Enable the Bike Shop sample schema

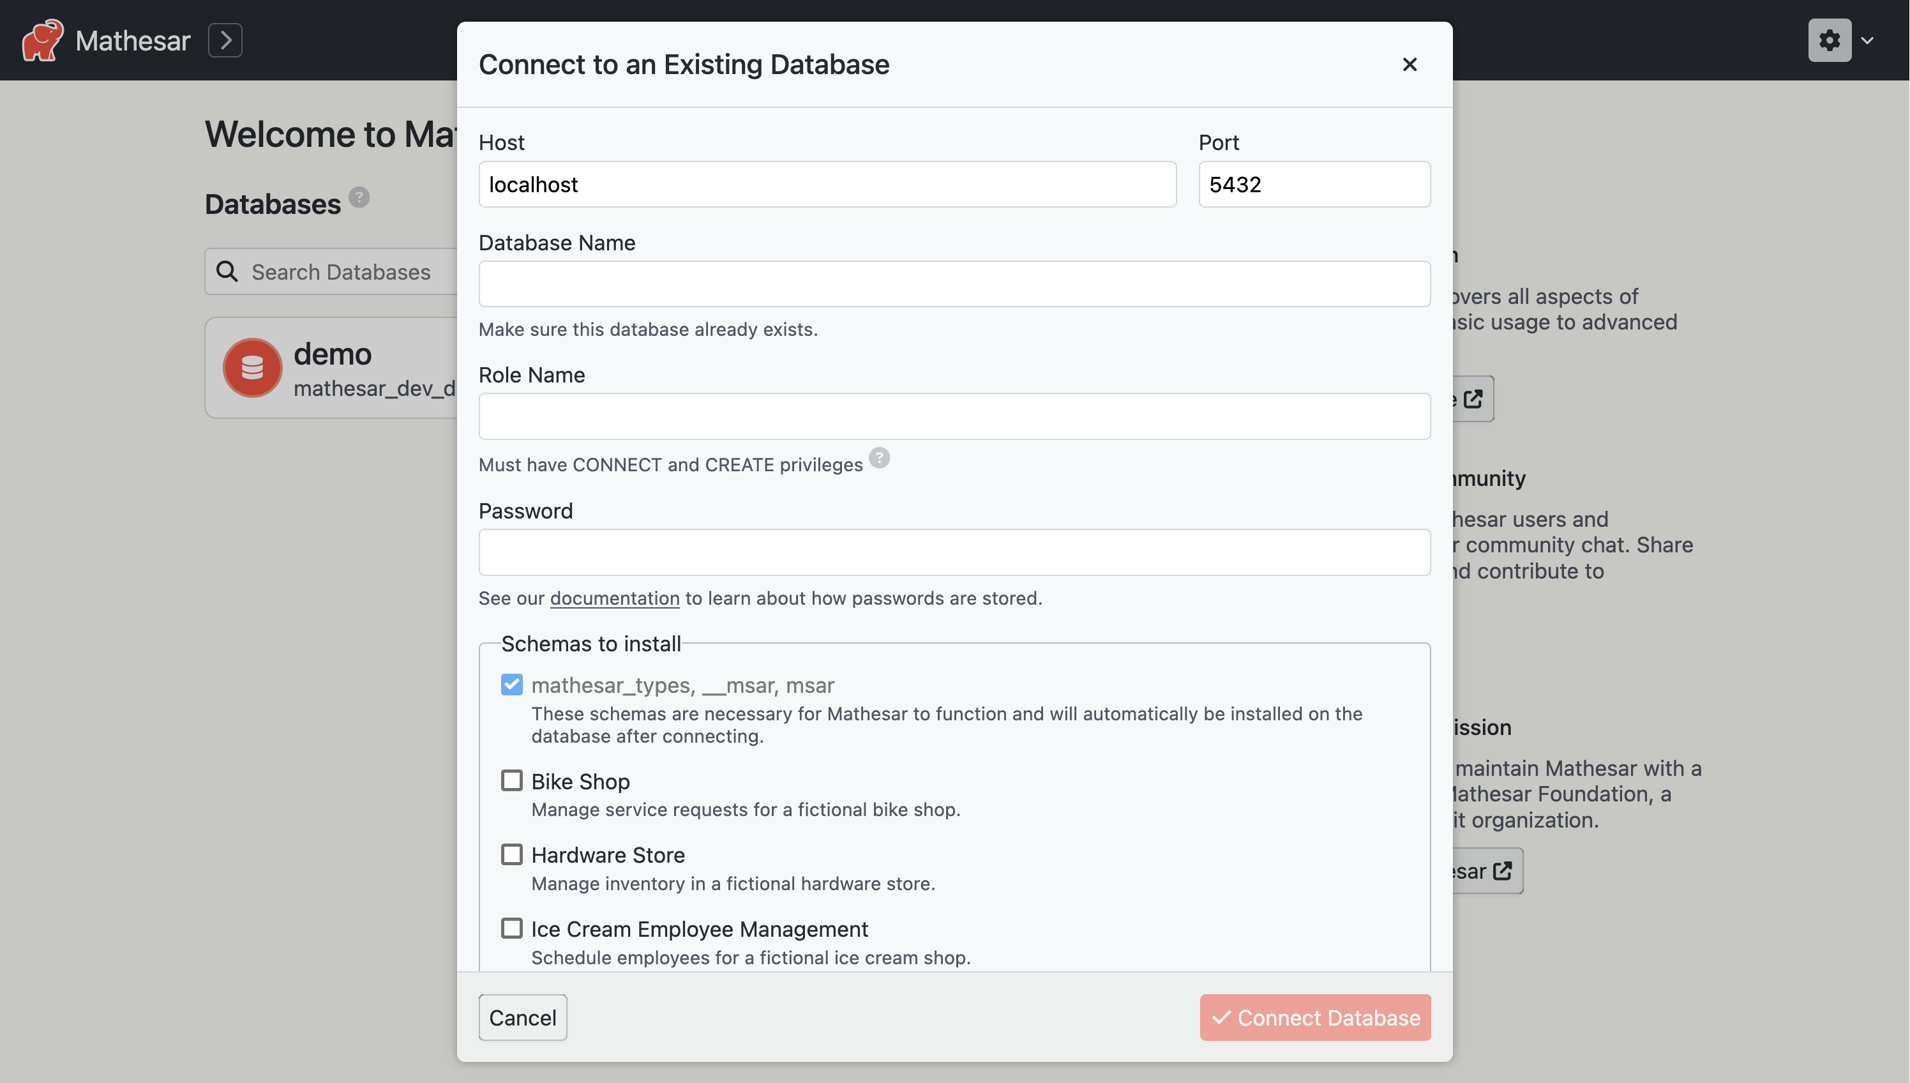511,781
